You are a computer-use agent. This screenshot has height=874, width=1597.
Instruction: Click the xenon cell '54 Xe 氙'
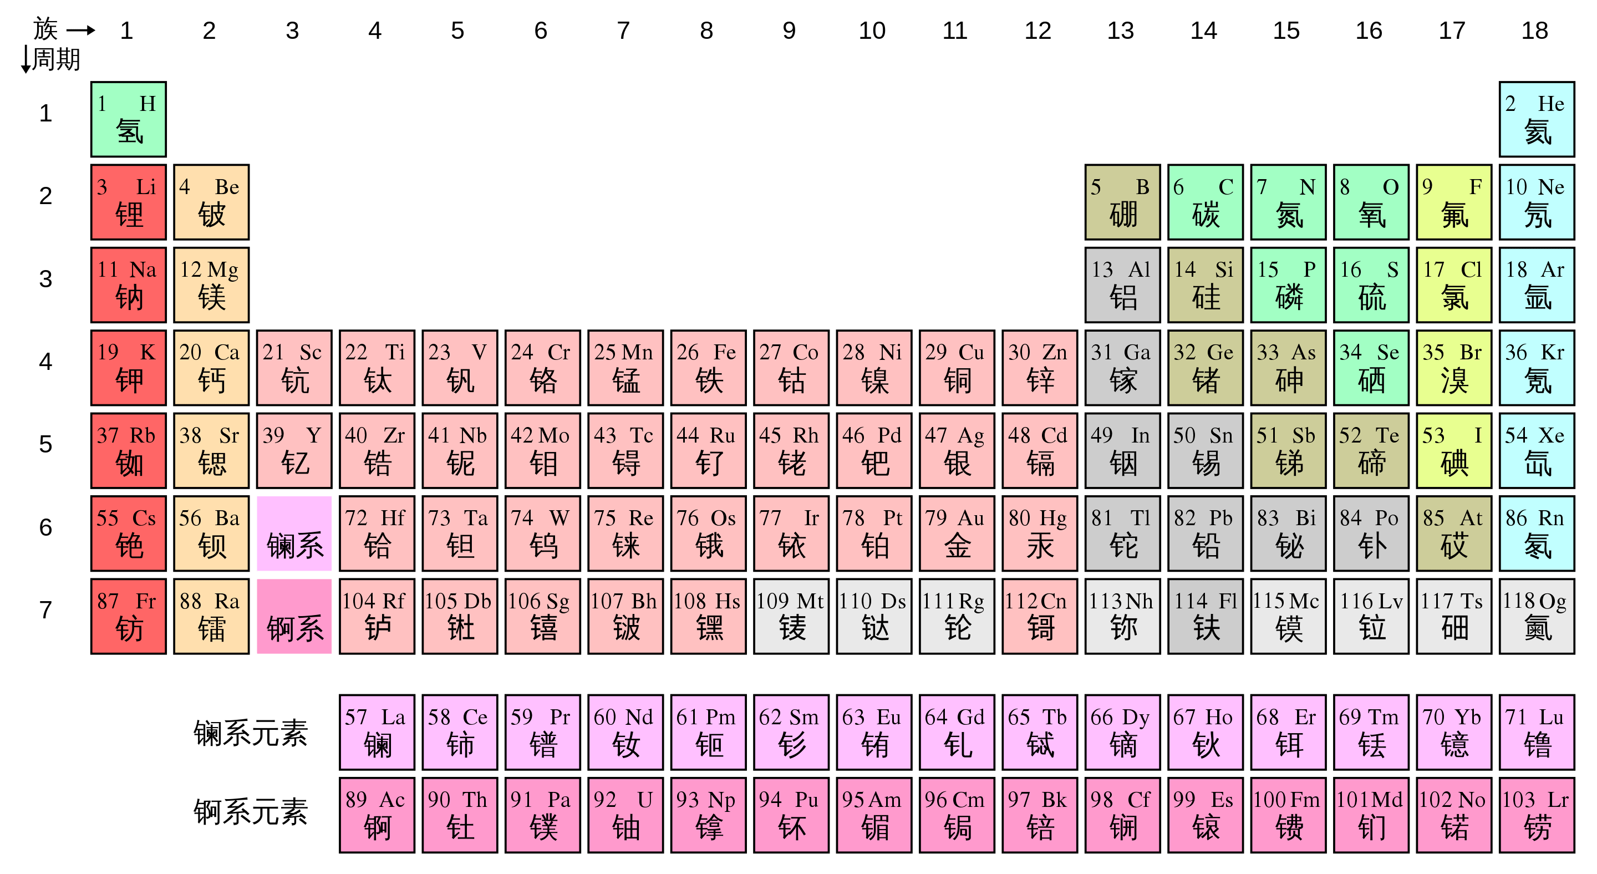(x=1536, y=451)
